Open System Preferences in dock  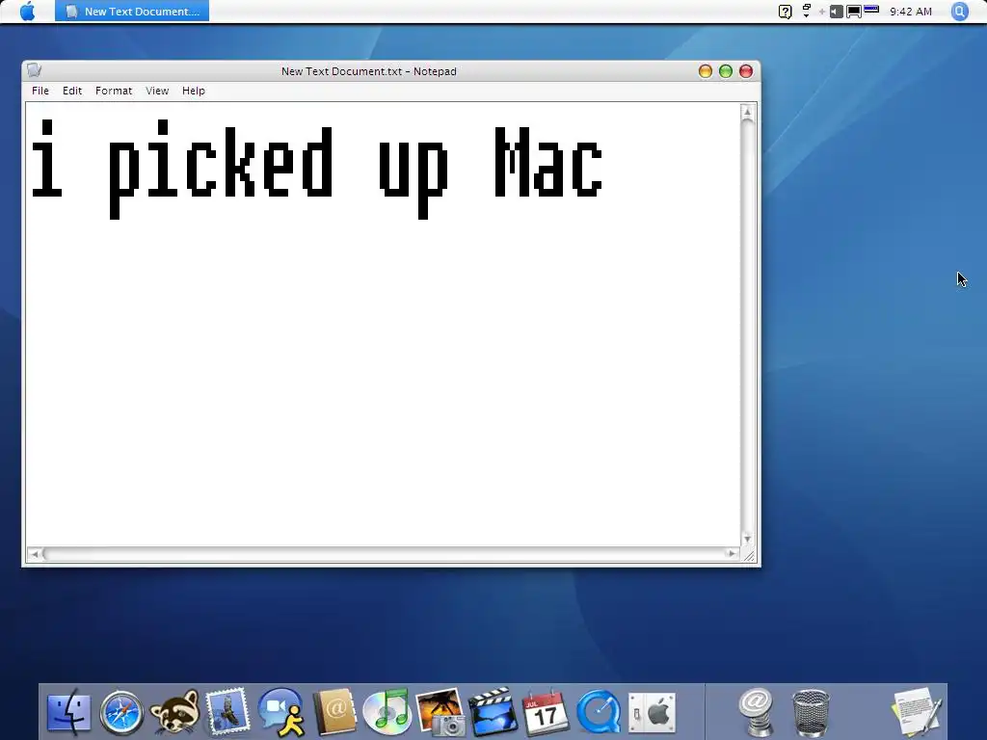point(653,713)
